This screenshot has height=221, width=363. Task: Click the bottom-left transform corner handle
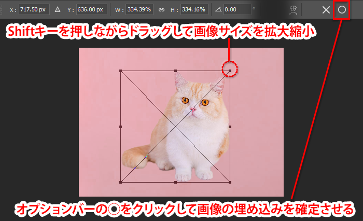pos(121,182)
